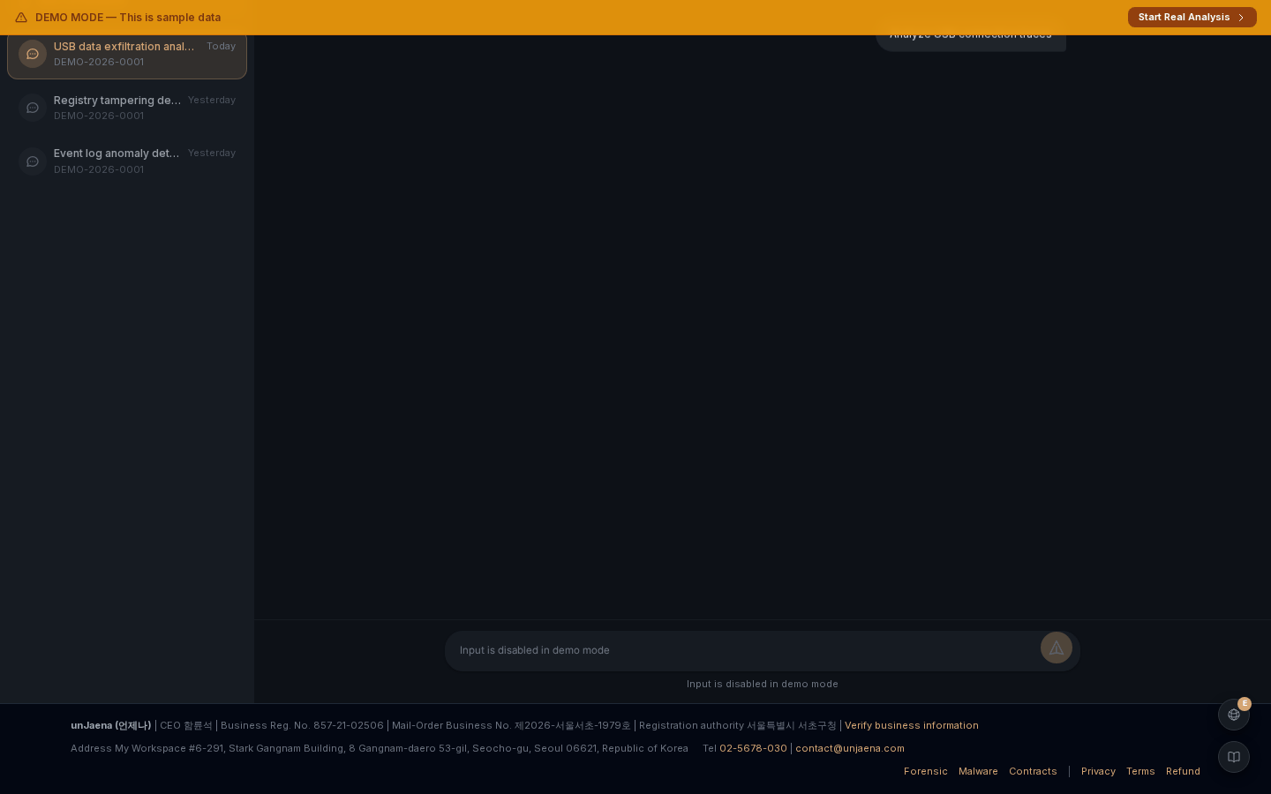Image resolution: width=1271 pixels, height=794 pixels.
Task: Click the disabled send button icon
Action: click(x=1057, y=648)
